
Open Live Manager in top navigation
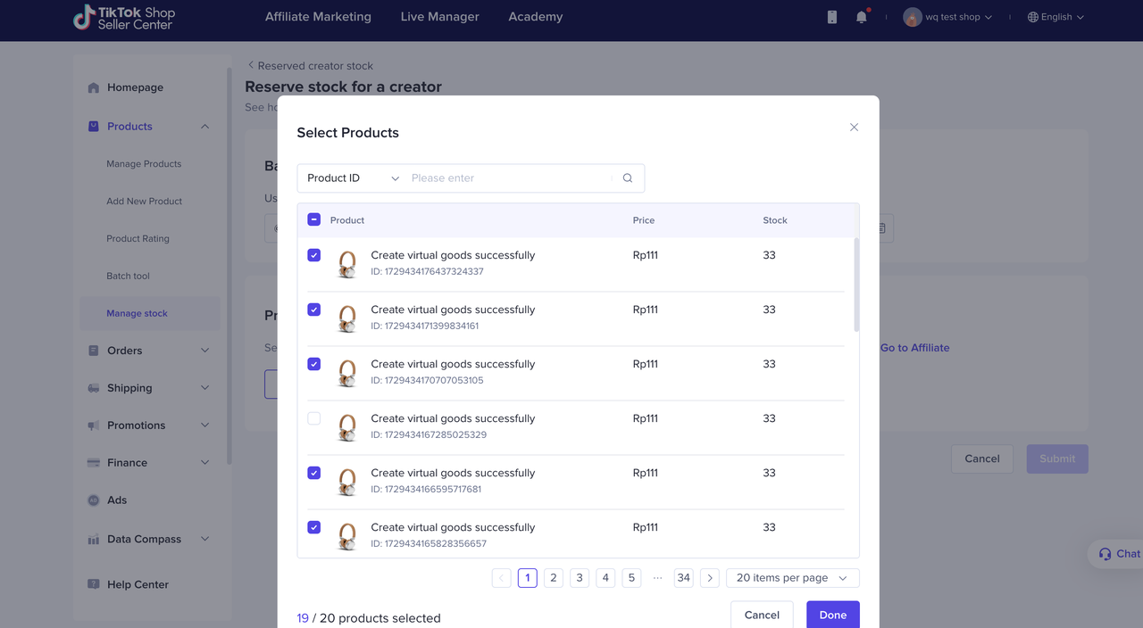[x=439, y=17]
